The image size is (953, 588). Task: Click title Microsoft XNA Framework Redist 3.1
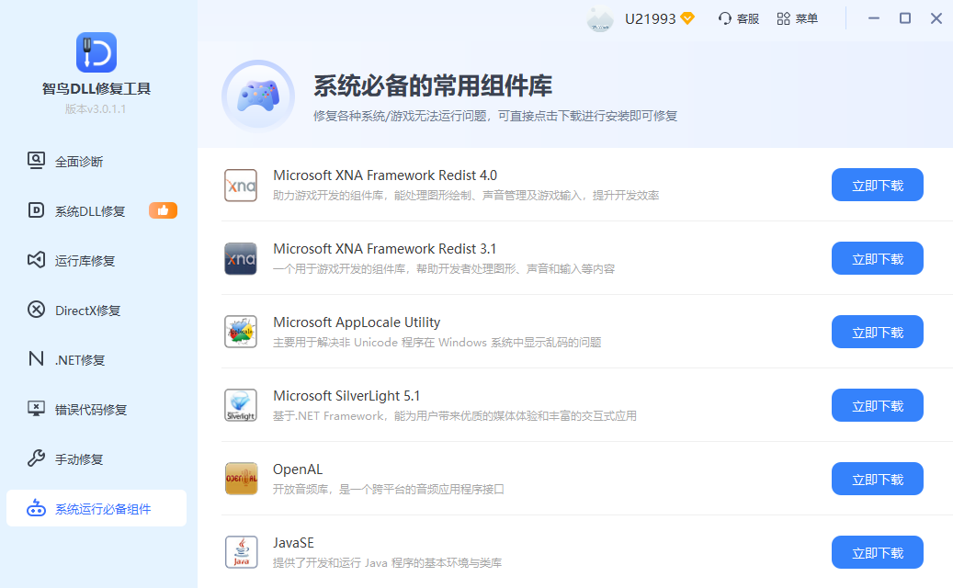pos(385,249)
